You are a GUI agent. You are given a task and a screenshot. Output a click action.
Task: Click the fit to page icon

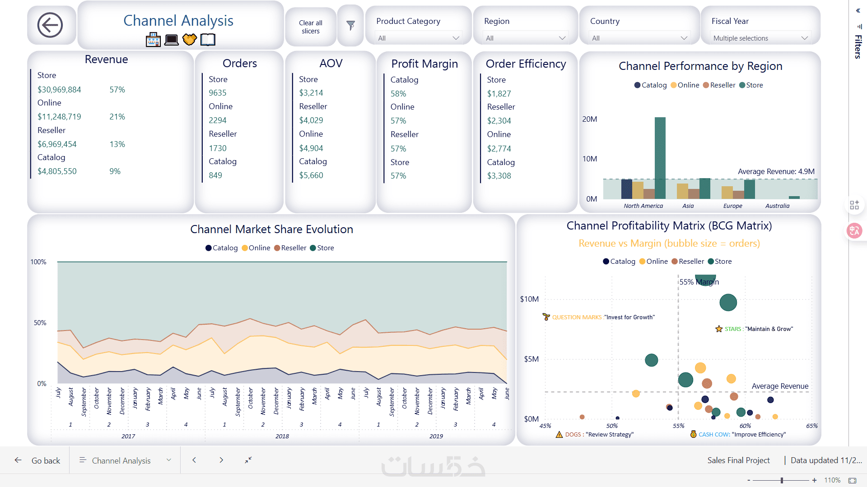point(852,480)
